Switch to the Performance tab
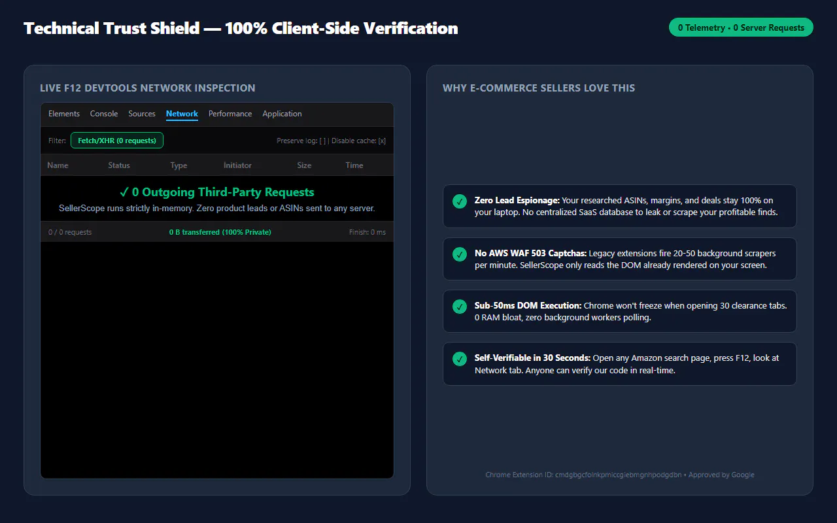Image resolution: width=837 pixels, height=523 pixels. tap(230, 114)
